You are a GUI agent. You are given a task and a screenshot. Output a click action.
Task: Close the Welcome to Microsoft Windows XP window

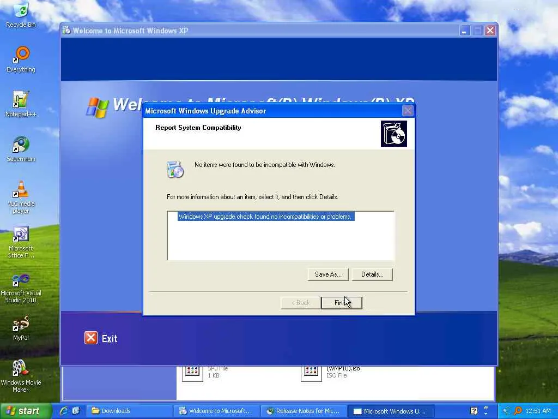pyautogui.click(x=490, y=31)
